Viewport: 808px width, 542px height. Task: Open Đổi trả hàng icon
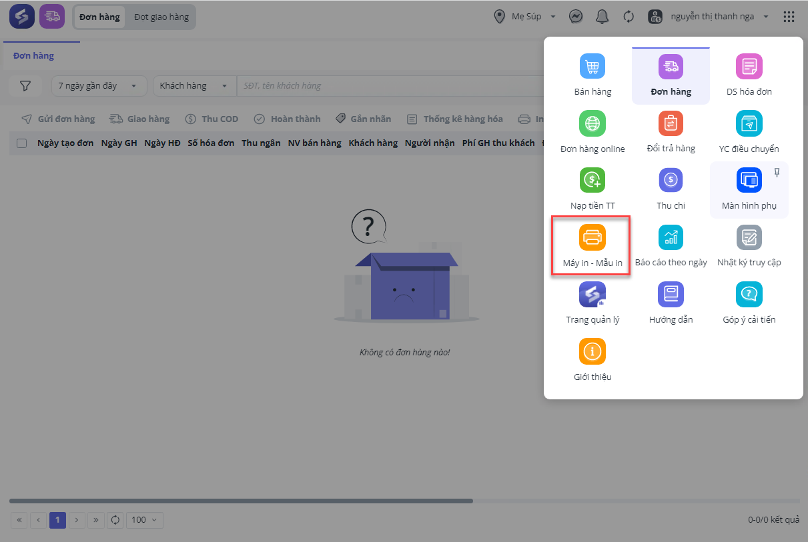[671, 123]
